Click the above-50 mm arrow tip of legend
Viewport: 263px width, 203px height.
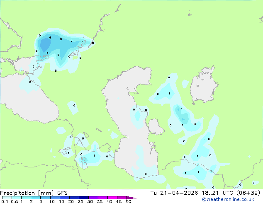click(x=131, y=198)
